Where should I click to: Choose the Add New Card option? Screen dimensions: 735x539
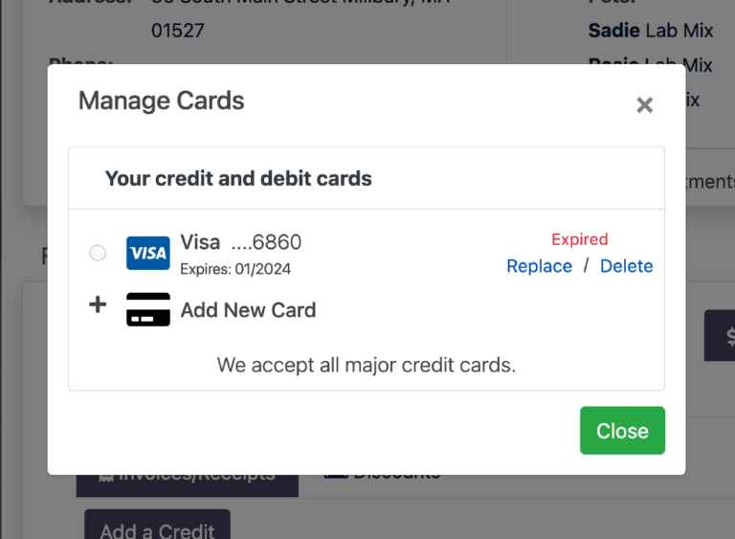point(248,309)
